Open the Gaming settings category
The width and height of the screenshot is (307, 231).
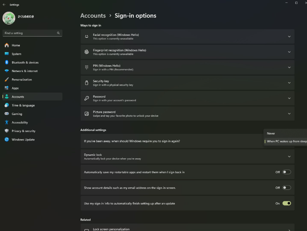[17, 114]
